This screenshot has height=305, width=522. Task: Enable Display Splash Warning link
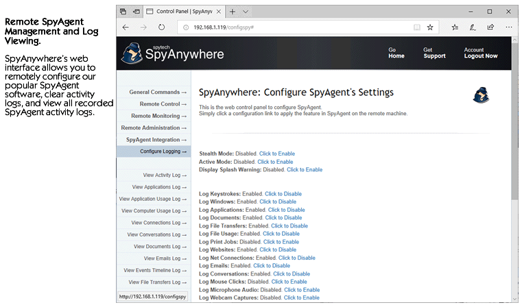[305, 169]
